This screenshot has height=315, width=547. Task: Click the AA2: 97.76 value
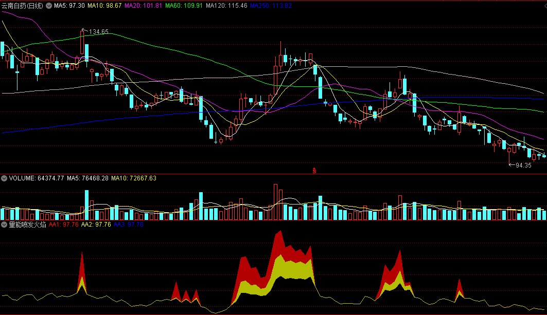[96, 225]
